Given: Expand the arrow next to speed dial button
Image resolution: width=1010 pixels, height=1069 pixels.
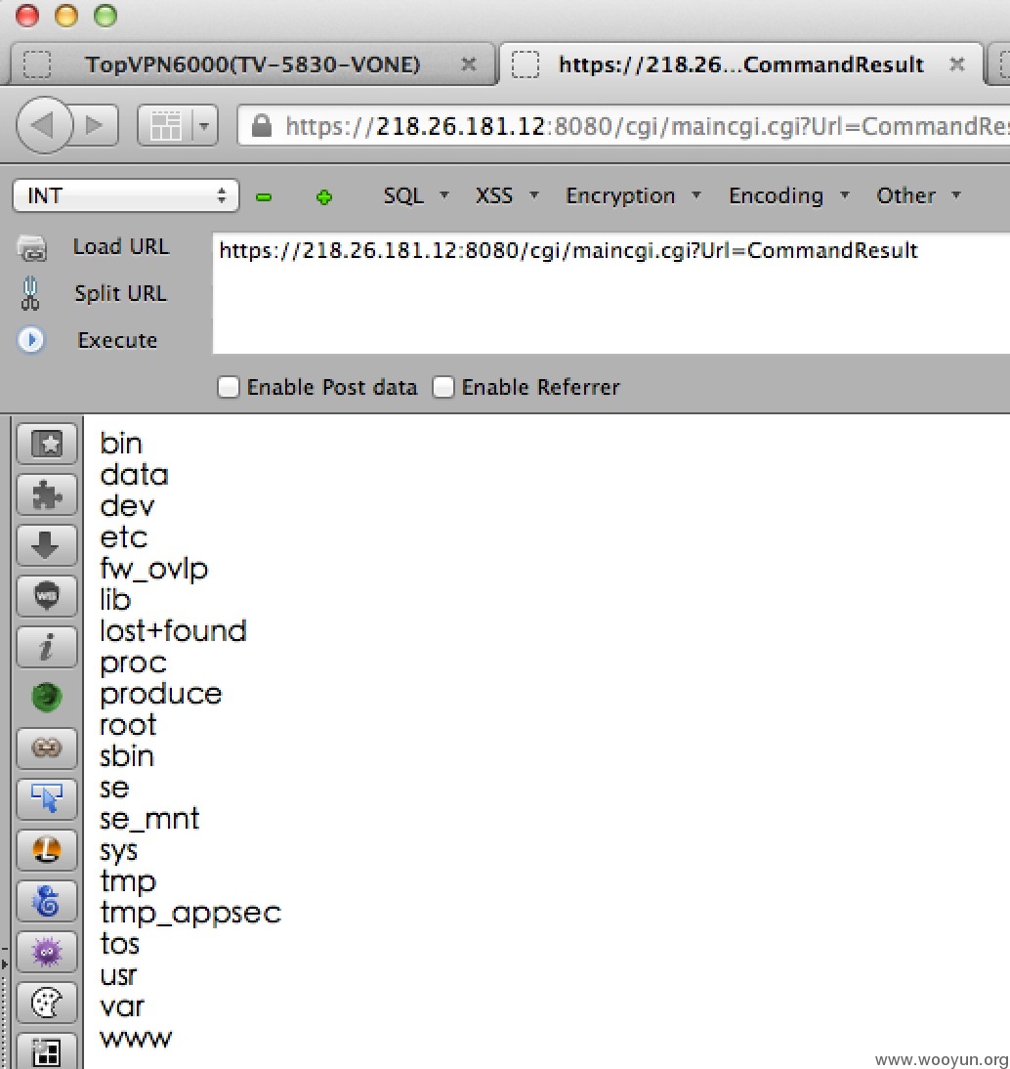Looking at the screenshot, I should [204, 126].
